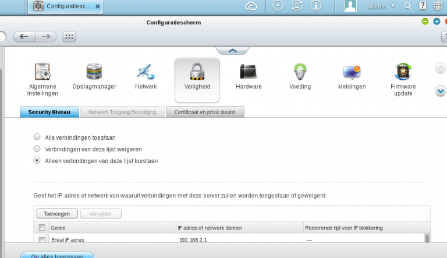This screenshot has width=447, height=258.
Task: Open the globe language icon
Action: pos(438,6)
